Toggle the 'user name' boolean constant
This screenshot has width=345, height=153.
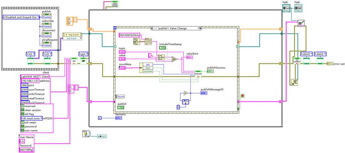point(22,130)
